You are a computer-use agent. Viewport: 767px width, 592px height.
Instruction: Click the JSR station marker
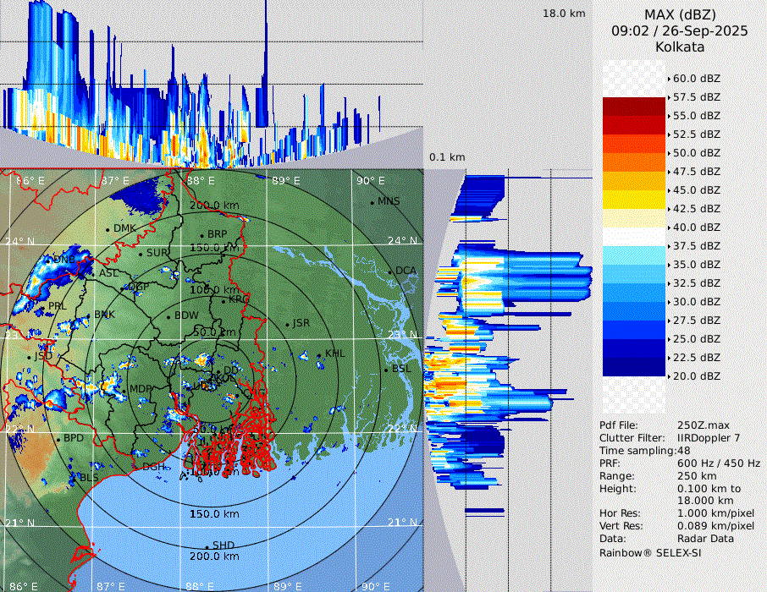(286, 325)
